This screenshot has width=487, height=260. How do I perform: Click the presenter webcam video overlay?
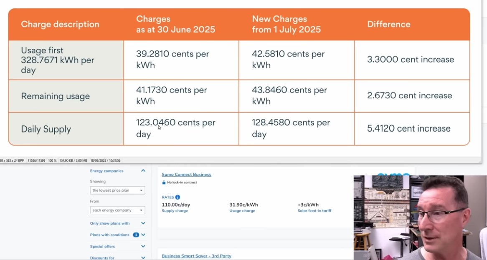click(x=420, y=217)
